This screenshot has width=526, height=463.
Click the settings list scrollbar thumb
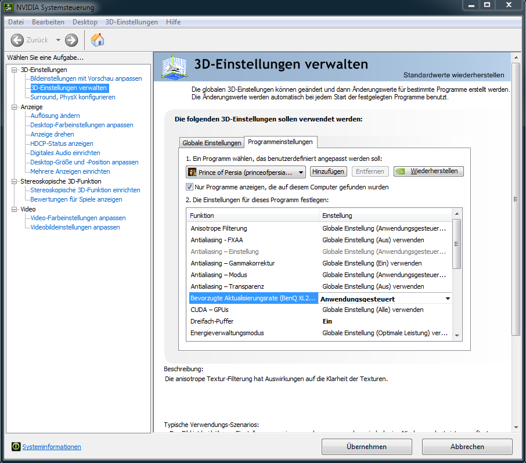coord(456,244)
